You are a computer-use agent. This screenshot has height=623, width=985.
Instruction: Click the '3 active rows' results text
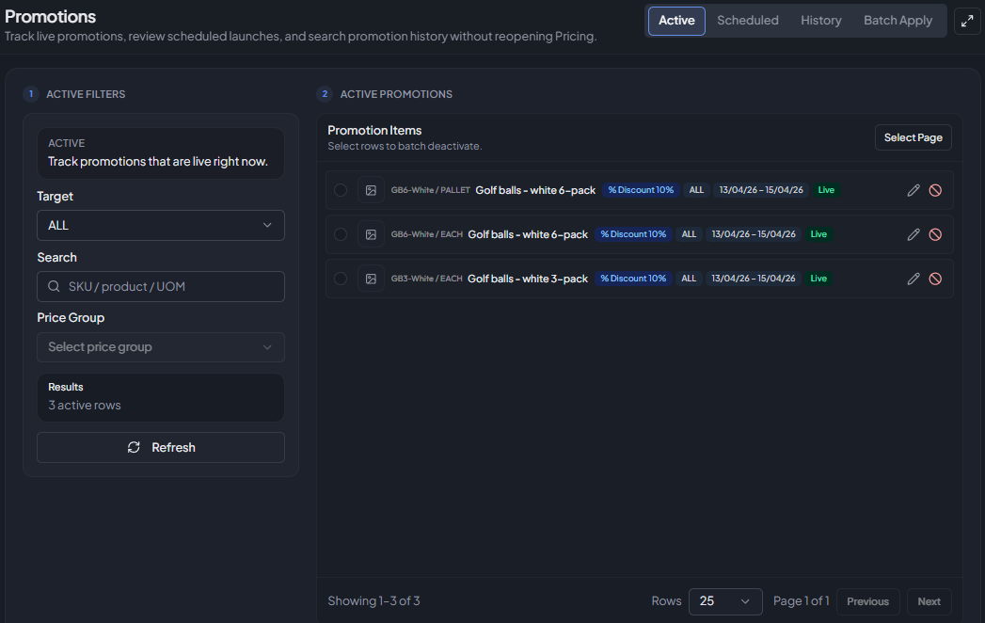(84, 406)
